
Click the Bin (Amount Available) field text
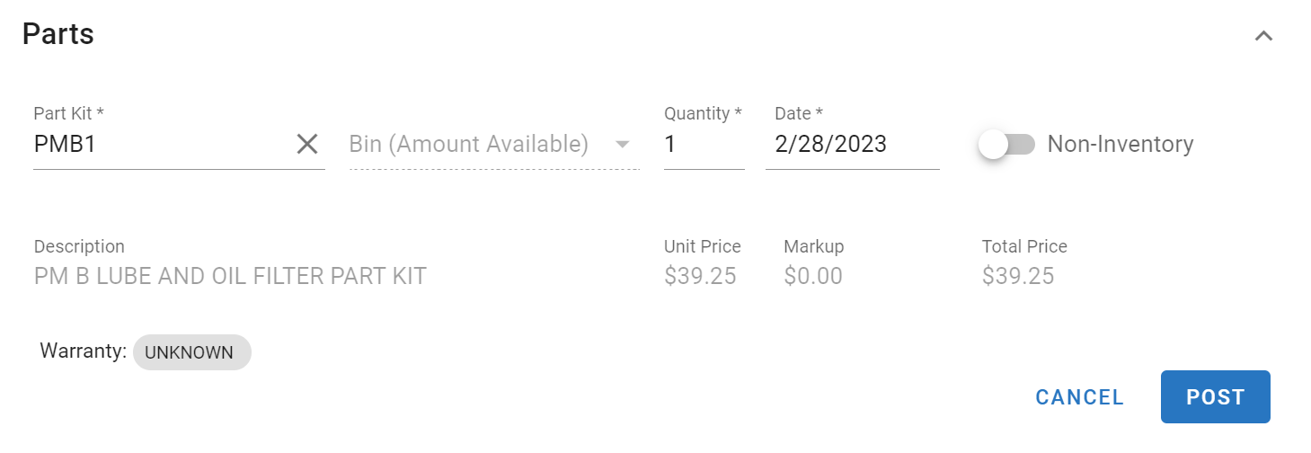point(468,144)
